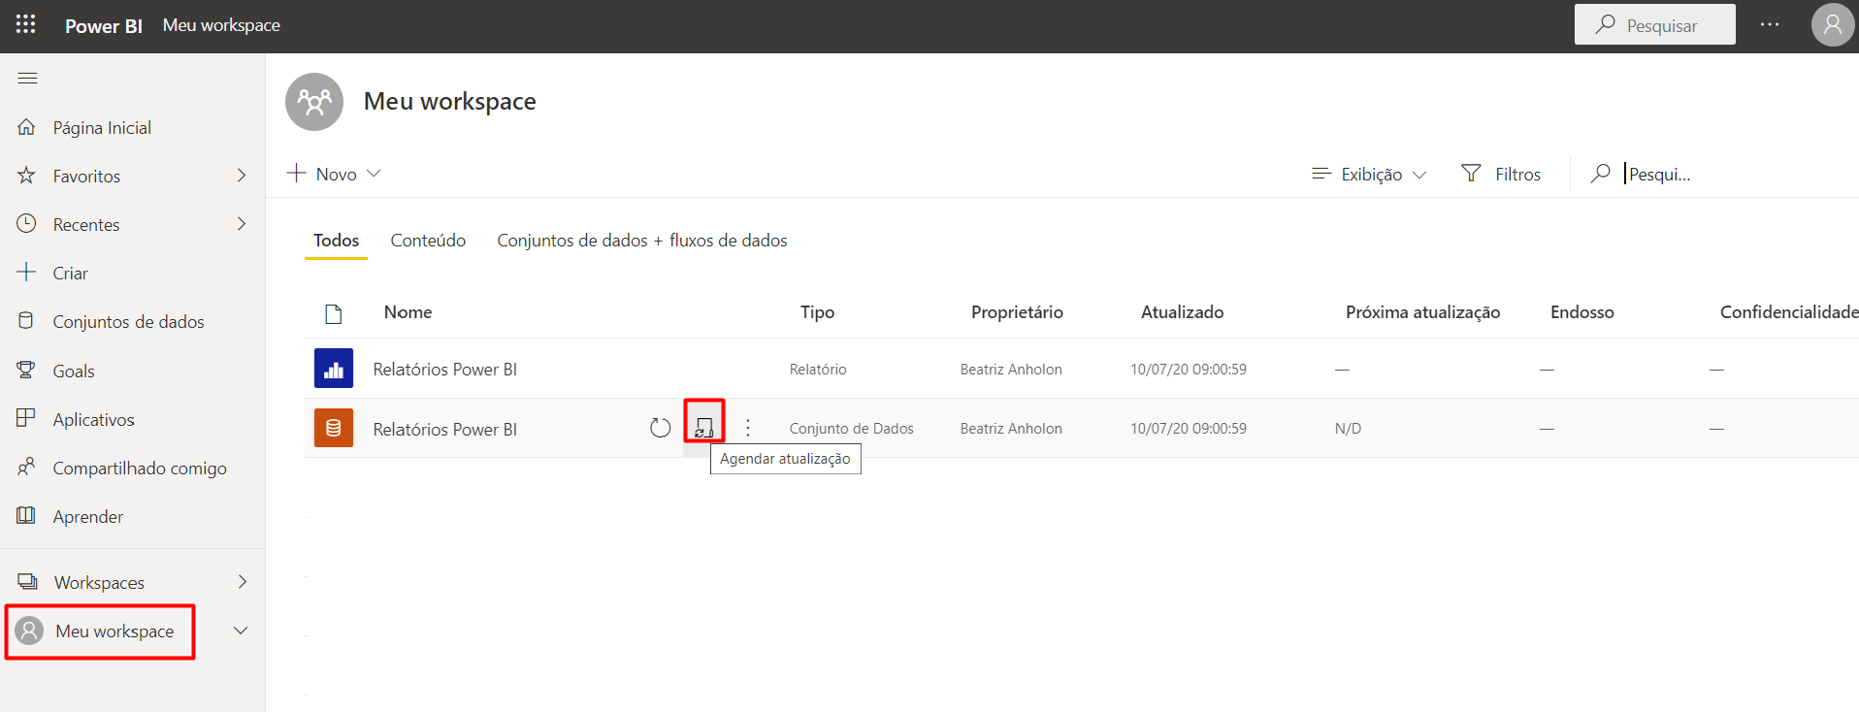Refresh the dataset now with circular arrow icon
Viewport: 1859px width, 712px height.
click(661, 428)
